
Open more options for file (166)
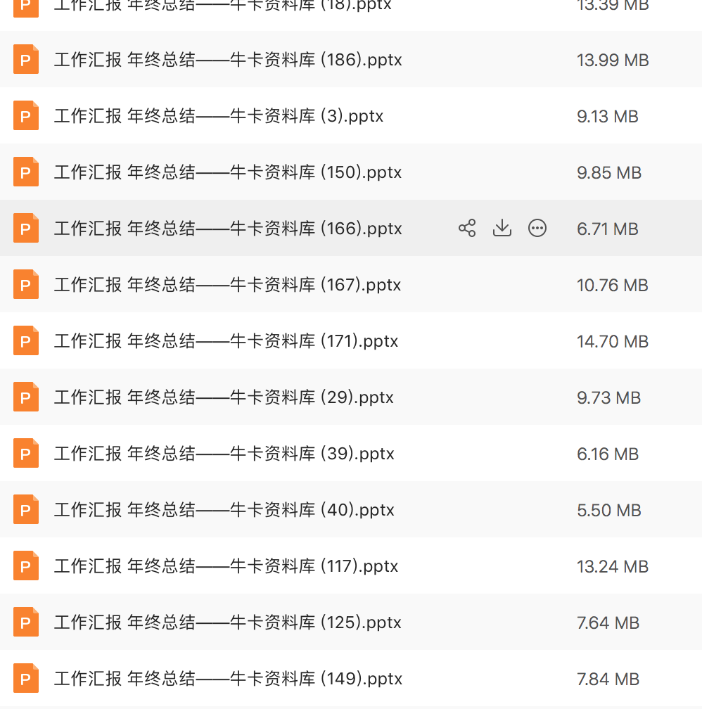(537, 229)
